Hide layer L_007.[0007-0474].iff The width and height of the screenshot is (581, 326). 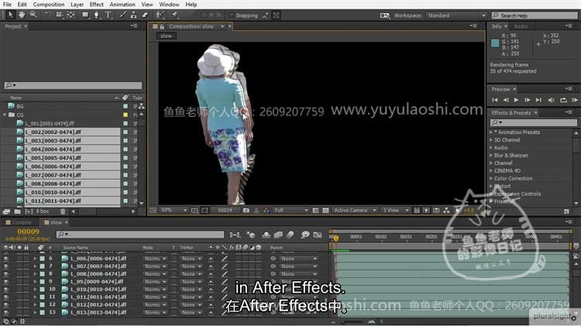click(6, 266)
